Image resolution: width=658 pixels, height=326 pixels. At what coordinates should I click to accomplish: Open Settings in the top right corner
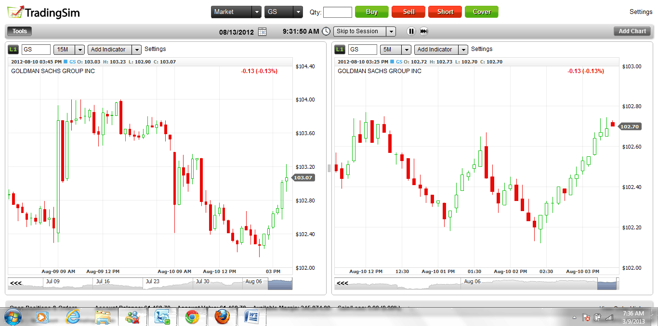[x=641, y=12]
